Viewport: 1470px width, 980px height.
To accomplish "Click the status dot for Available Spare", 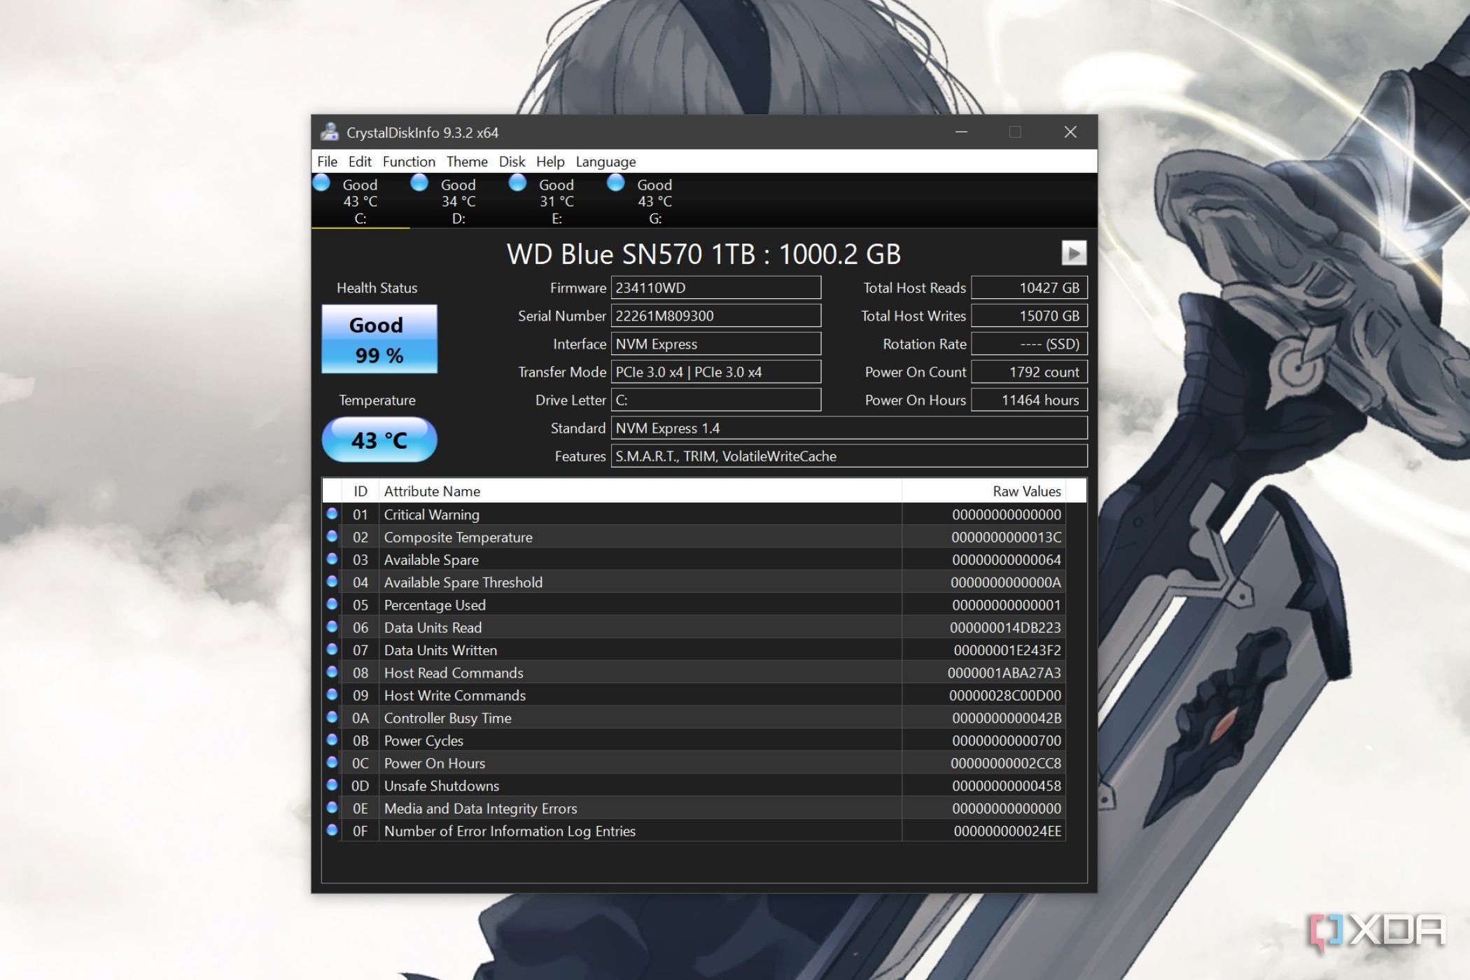I will (x=332, y=559).
